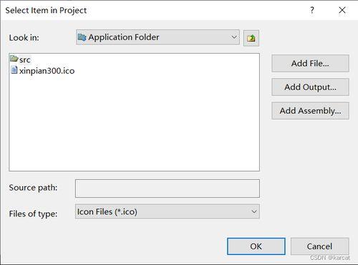Close the Select Item in Project dialog
Viewport: 358px width, 265px height.
[x=342, y=10]
